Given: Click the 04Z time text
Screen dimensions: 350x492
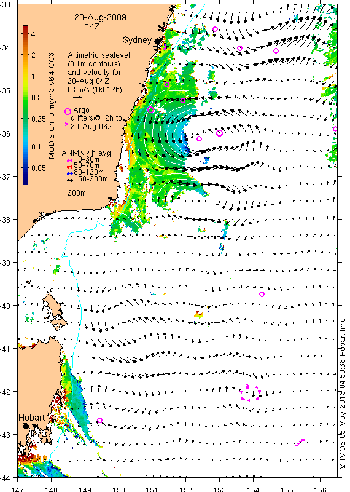Looking at the screenshot, I should [91, 27].
